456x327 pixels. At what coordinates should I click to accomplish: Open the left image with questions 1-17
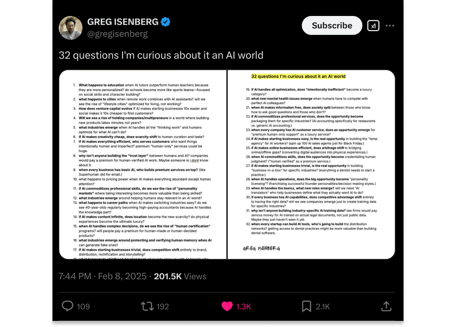pyautogui.click(x=143, y=165)
